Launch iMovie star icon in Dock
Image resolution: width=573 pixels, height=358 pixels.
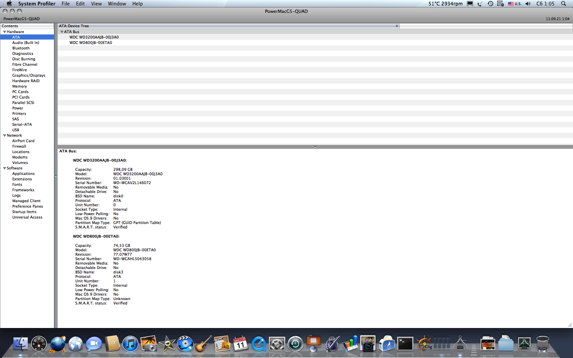167,344
